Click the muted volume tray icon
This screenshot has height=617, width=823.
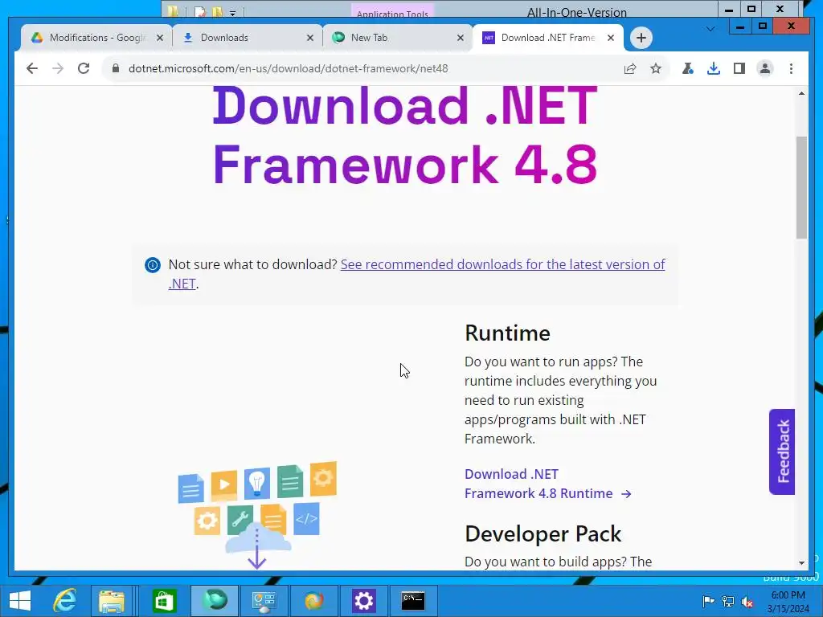pos(747,602)
